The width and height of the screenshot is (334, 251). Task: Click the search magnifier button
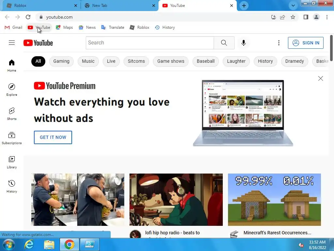click(x=224, y=43)
